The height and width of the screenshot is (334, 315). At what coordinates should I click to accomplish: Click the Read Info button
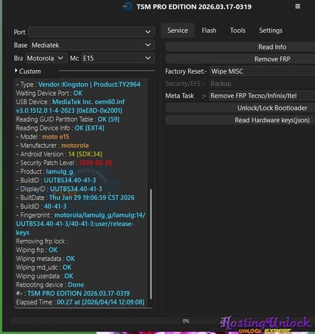click(x=240, y=47)
